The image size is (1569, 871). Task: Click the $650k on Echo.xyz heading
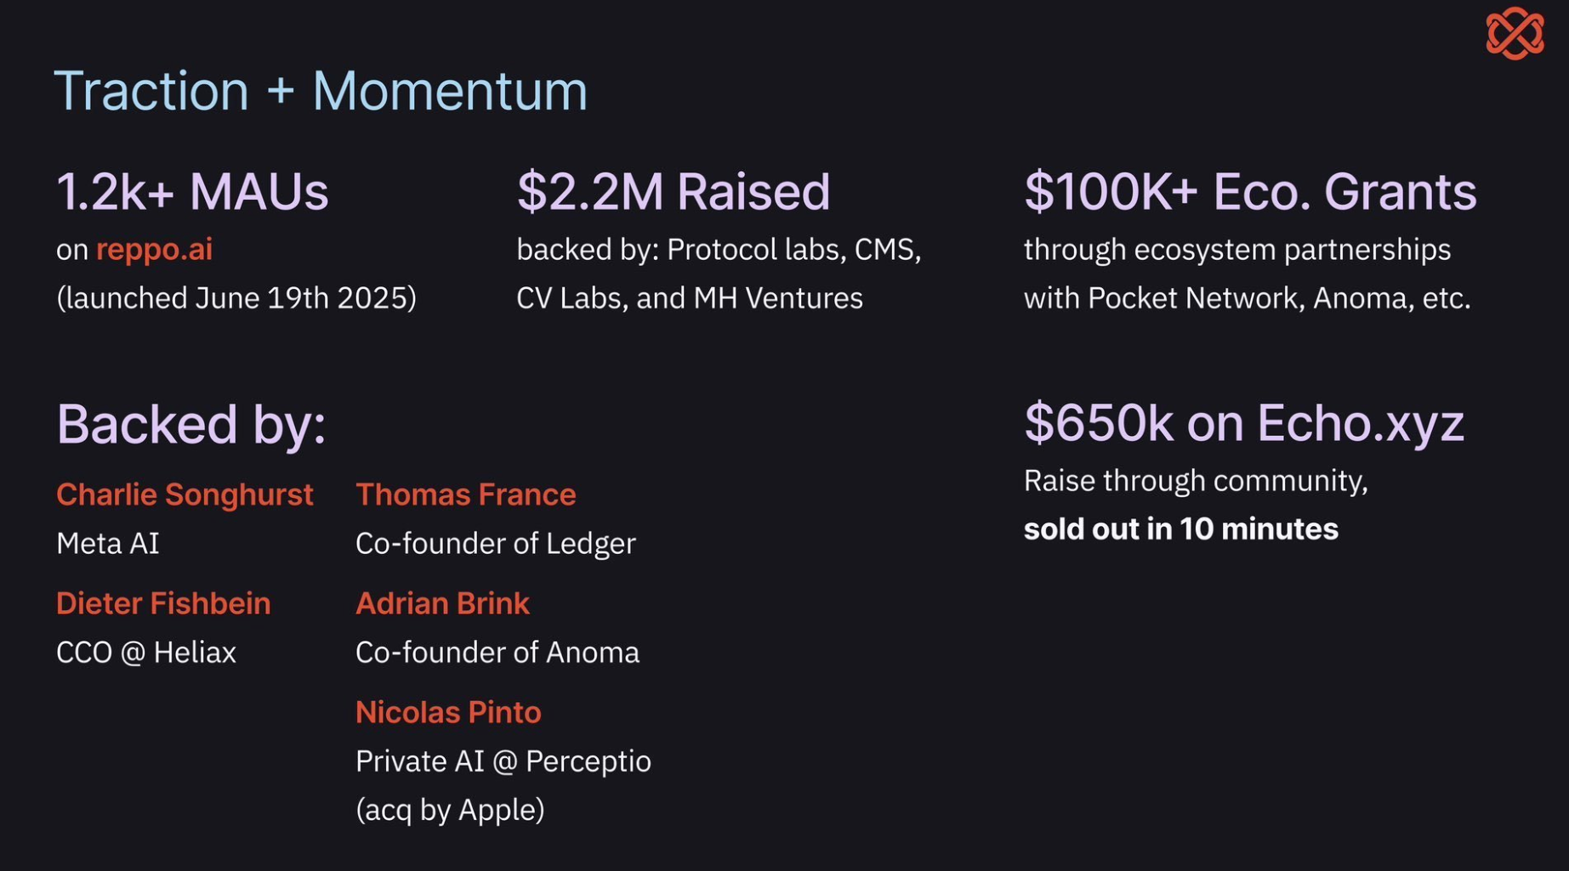(1243, 422)
